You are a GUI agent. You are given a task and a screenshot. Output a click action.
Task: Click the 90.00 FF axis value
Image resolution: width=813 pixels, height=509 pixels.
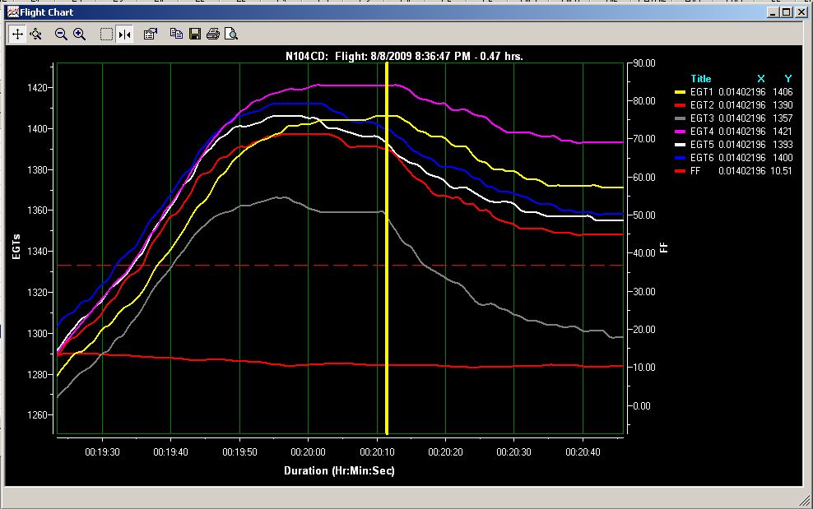click(644, 63)
